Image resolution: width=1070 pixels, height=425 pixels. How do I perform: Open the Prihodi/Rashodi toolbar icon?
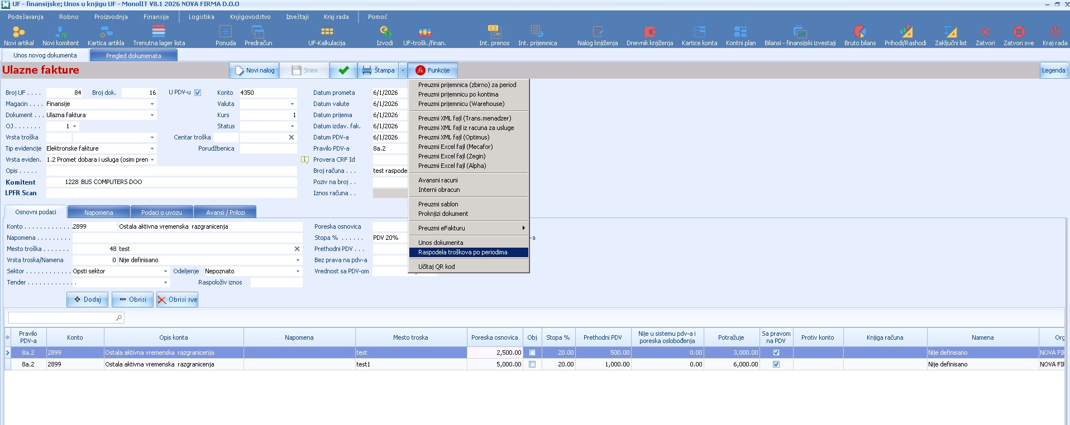pos(905,36)
